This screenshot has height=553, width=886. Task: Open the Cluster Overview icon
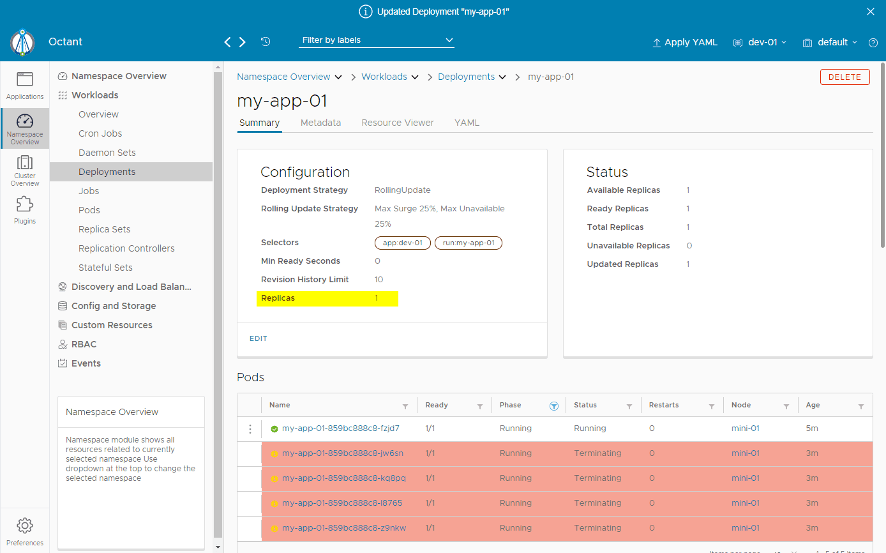point(25,162)
